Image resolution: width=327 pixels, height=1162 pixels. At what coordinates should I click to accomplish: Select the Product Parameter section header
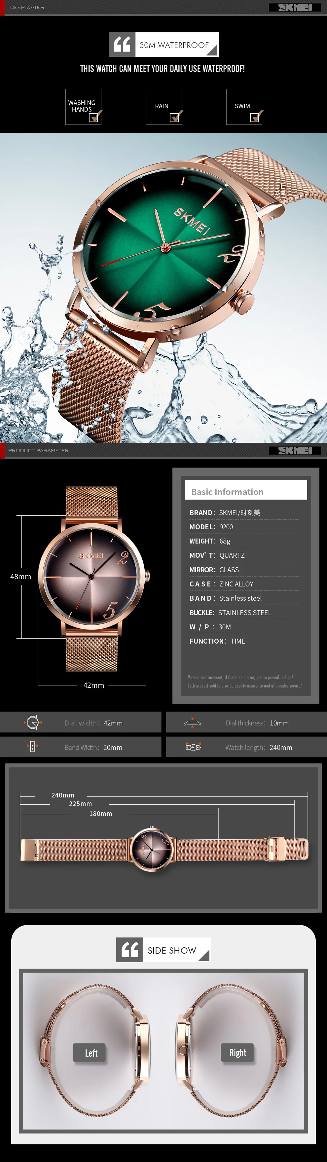tap(38, 450)
